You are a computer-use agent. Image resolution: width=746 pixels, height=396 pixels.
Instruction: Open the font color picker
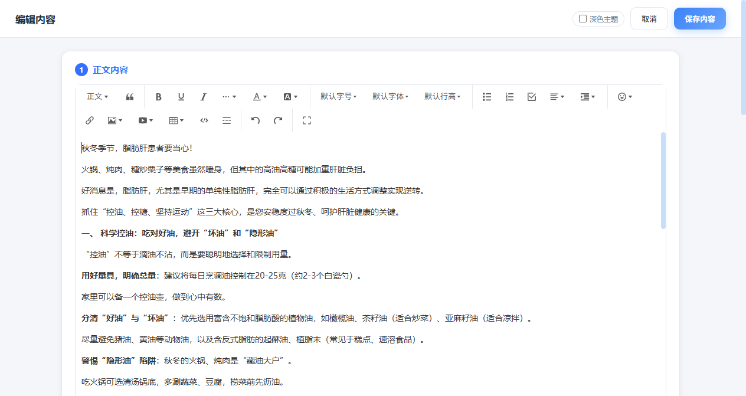(x=260, y=97)
